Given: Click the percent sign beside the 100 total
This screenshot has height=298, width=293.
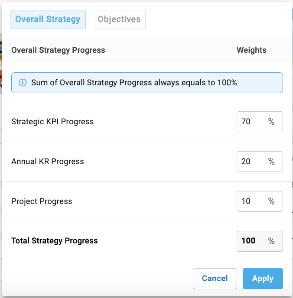Looking at the screenshot, I should 271,241.
